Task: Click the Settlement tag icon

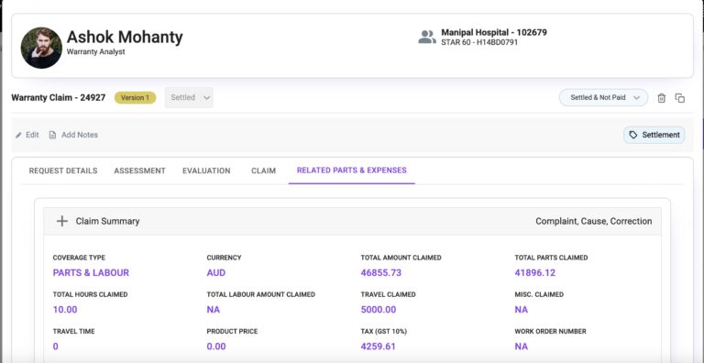Action: (x=633, y=135)
